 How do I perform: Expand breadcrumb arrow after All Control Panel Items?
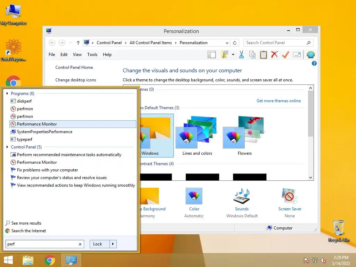point(176,43)
